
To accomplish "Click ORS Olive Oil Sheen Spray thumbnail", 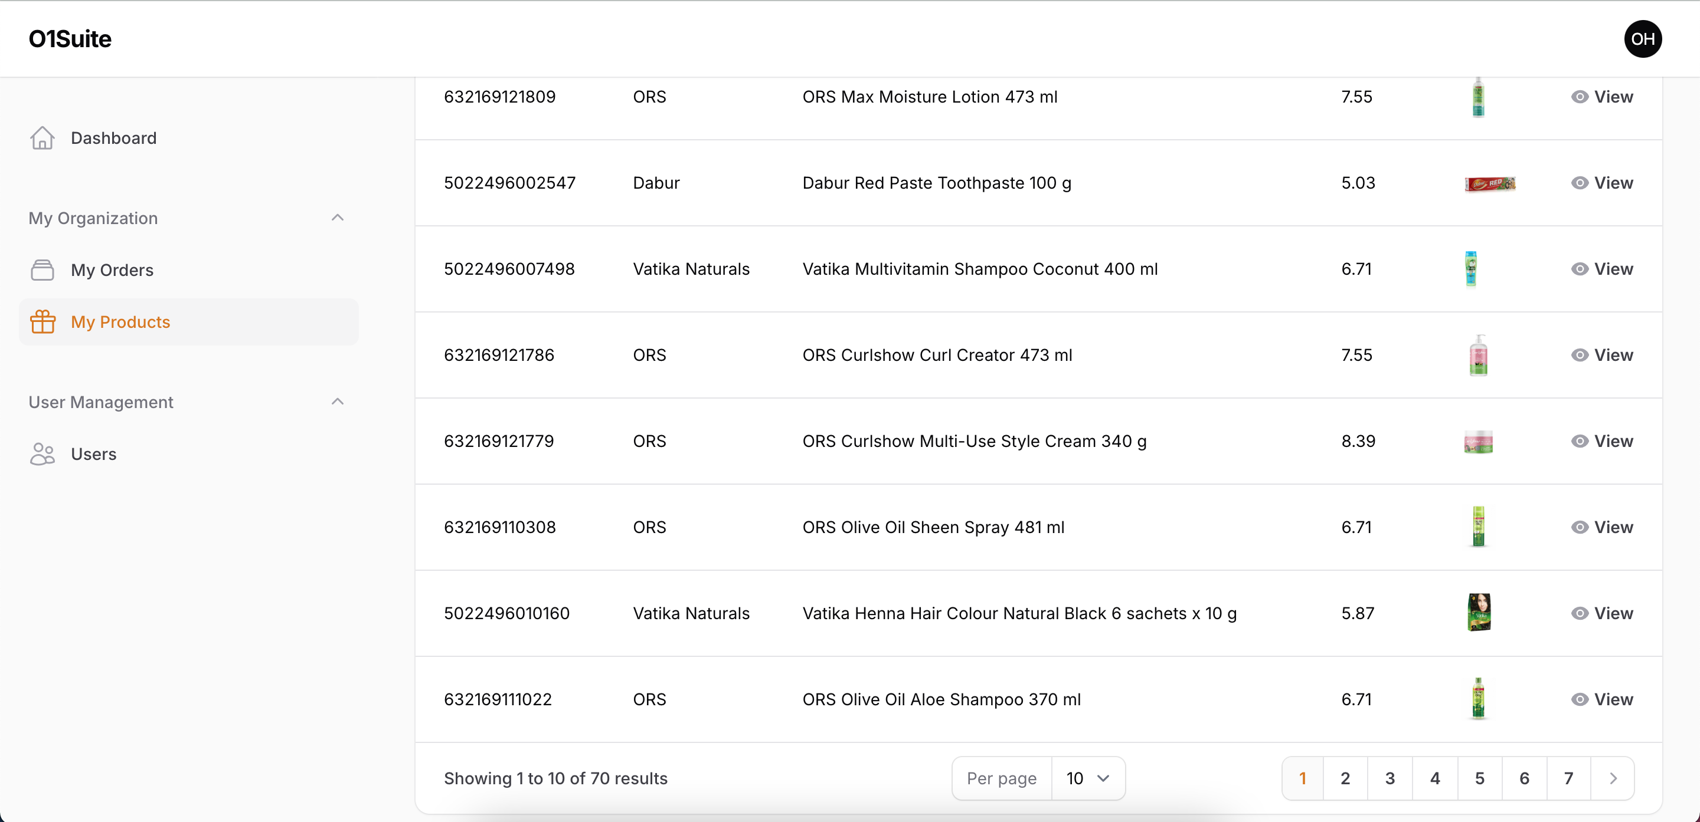I will click(x=1478, y=527).
